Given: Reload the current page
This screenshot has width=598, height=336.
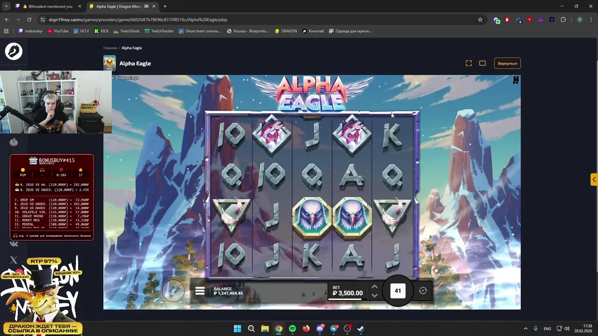Looking at the screenshot, I should [29, 20].
